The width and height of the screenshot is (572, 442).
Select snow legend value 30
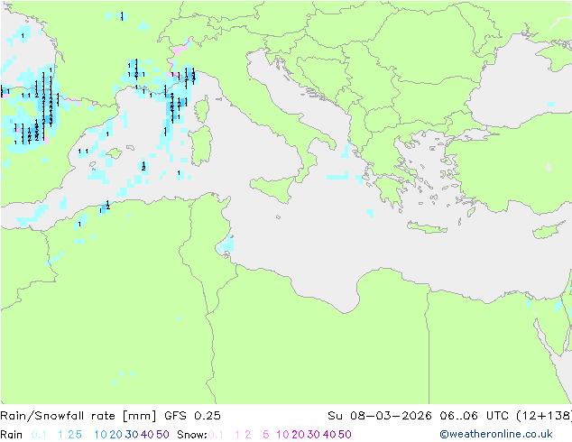[x=314, y=435]
